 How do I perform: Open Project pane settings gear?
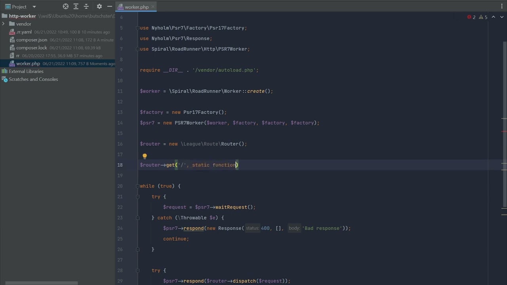click(x=99, y=6)
